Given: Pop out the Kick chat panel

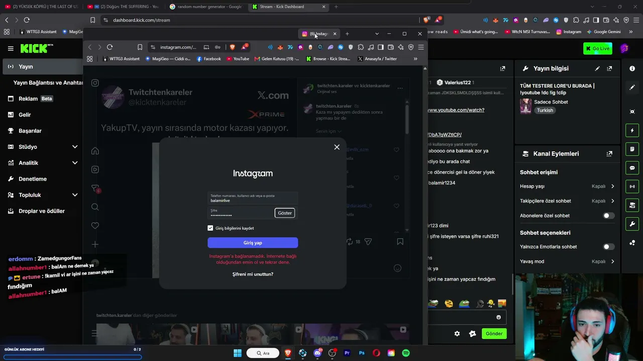Looking at the screenshot, I should pos(503,68).
